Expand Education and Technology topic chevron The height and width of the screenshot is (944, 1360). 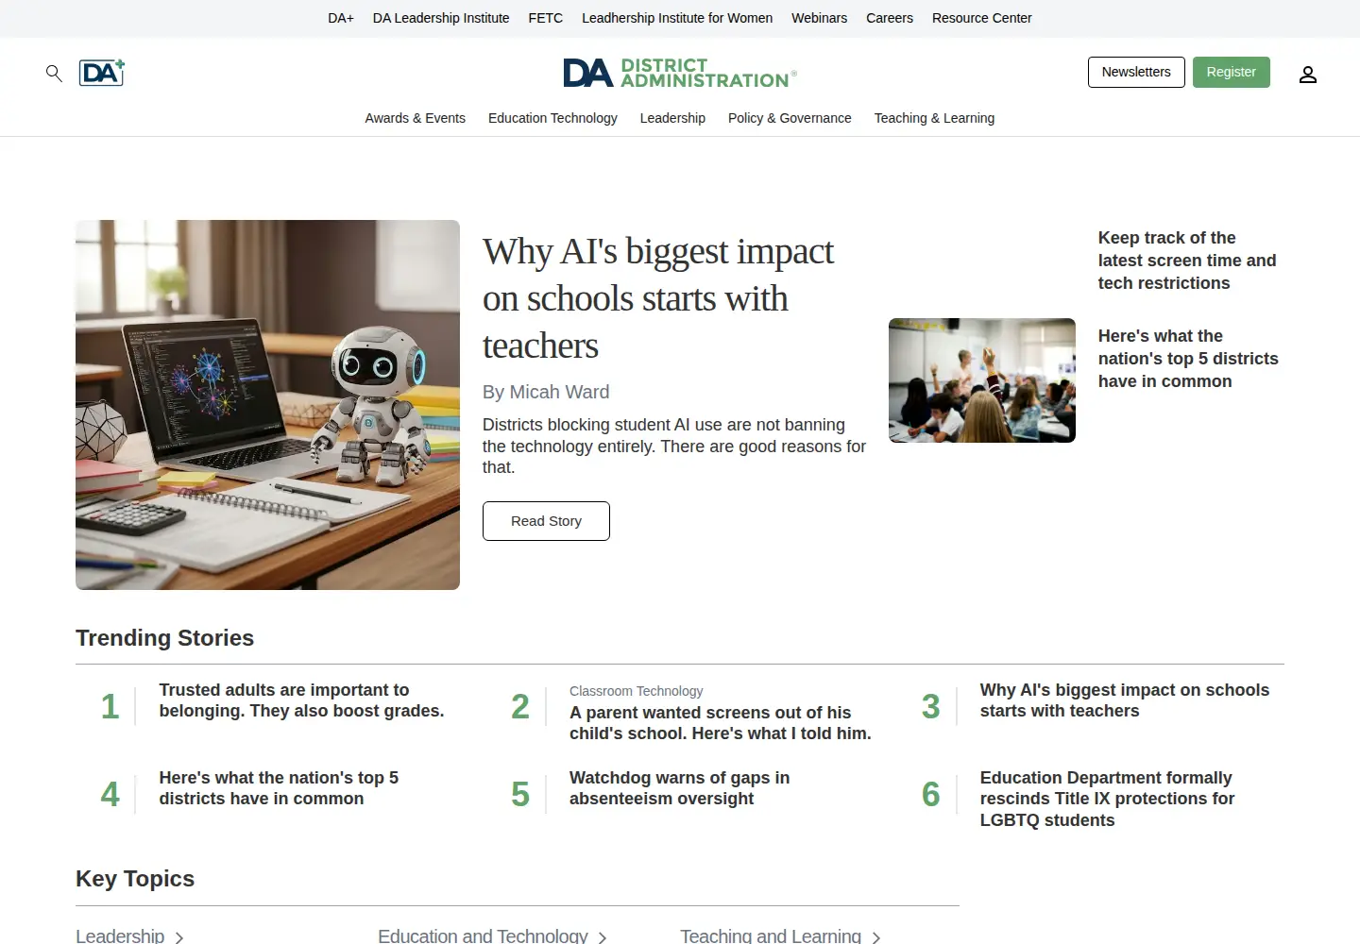(603, 937)
